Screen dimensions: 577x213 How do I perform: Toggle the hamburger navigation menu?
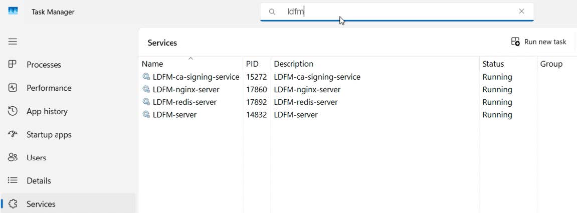pyautogui.click(x=13, y=42)
